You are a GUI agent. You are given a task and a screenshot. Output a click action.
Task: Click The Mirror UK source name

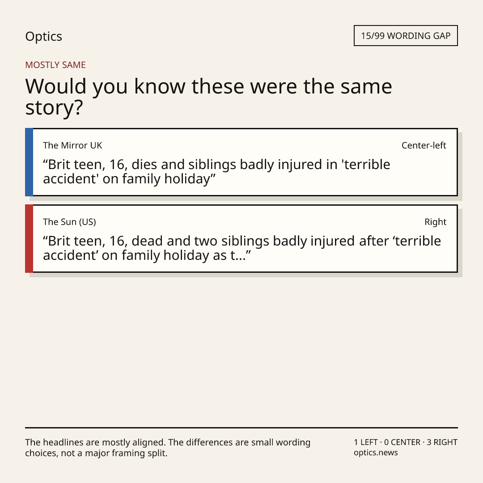[x=72, y=145]
